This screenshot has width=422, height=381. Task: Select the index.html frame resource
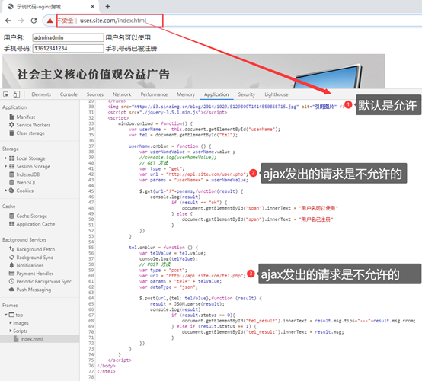point(40,339)
